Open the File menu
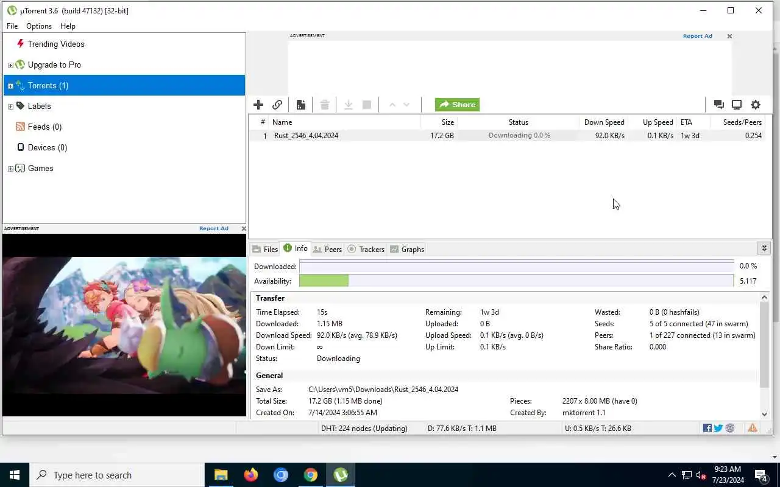This screenshot has height=487, width=780. point(12,26)
